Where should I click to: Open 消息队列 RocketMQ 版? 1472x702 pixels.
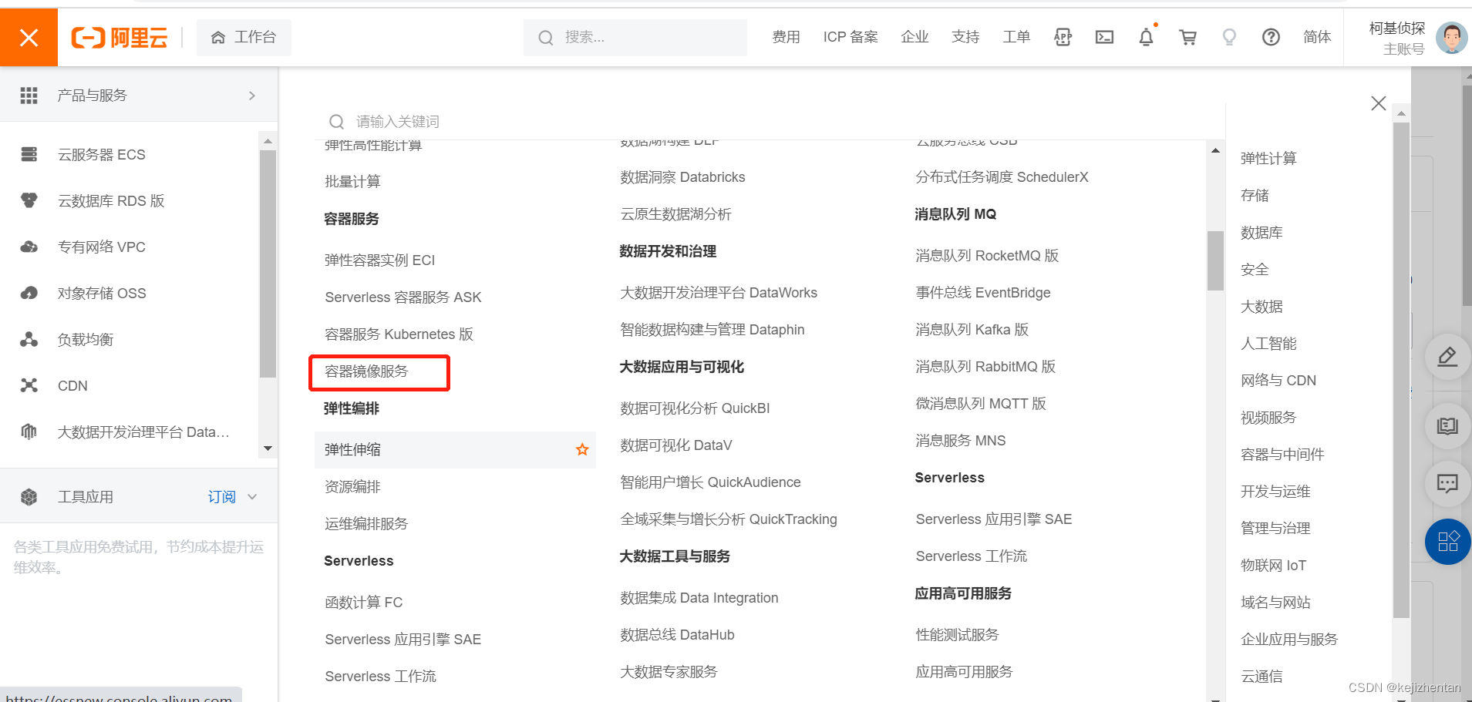click(x=987, y=256)
